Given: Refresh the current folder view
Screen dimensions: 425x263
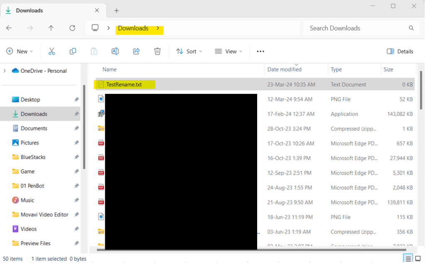Looking at the screenshot, I should tap(72, 28).
